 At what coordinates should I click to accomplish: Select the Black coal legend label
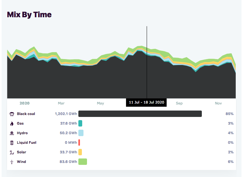(26, 114)
